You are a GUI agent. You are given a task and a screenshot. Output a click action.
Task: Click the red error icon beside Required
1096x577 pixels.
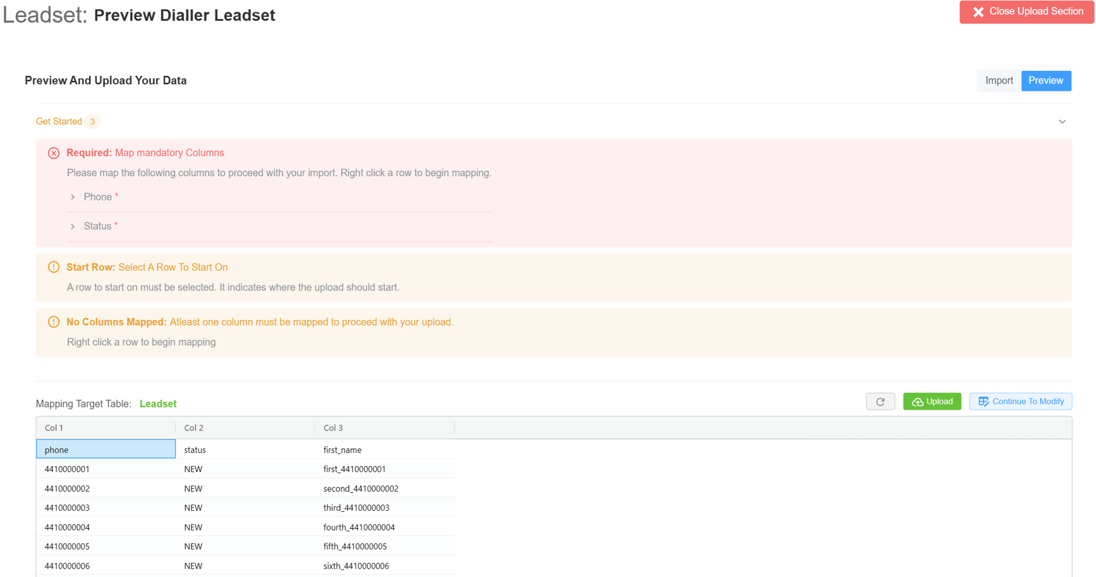pos(54,153)
